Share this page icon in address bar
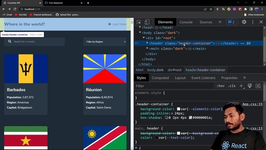This screenshot has height=150, width=266. (205, 9)
